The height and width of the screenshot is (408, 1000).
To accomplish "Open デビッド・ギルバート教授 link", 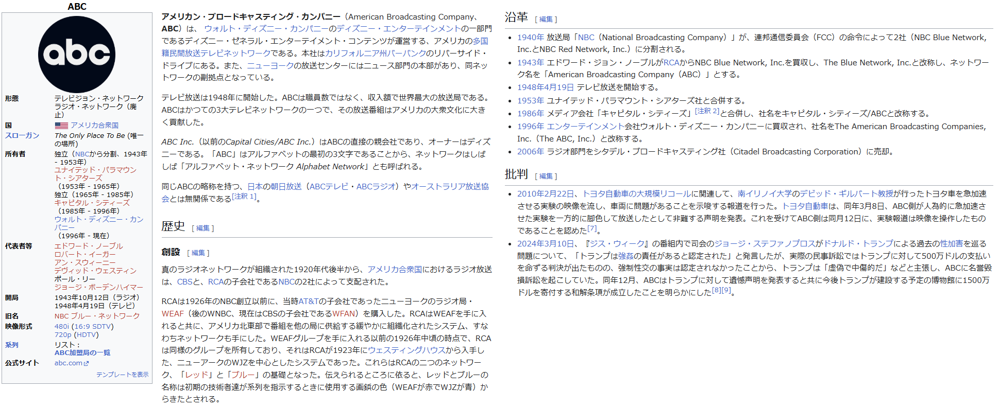I will click(x=846, y=193).
